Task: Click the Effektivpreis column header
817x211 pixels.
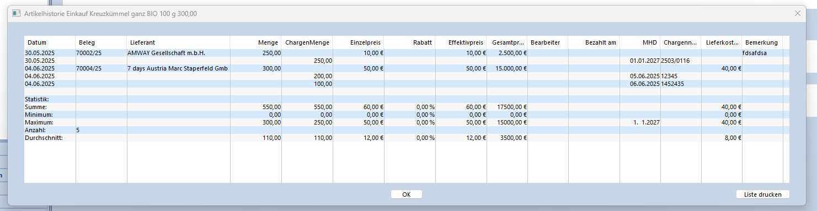Action: (x=461, y=42)
